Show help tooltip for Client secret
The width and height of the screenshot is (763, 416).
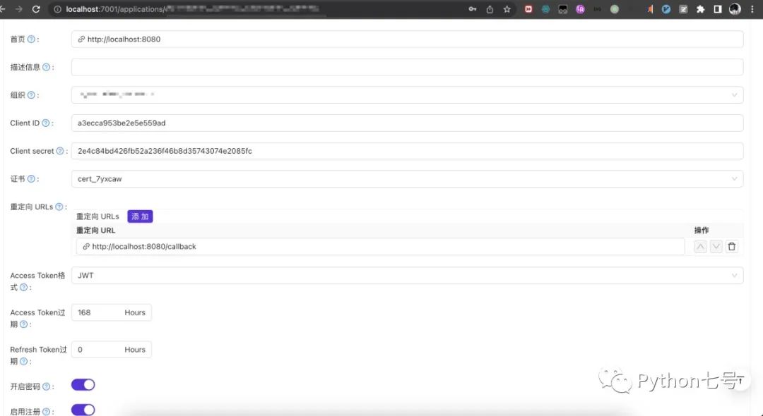[60, 151]
